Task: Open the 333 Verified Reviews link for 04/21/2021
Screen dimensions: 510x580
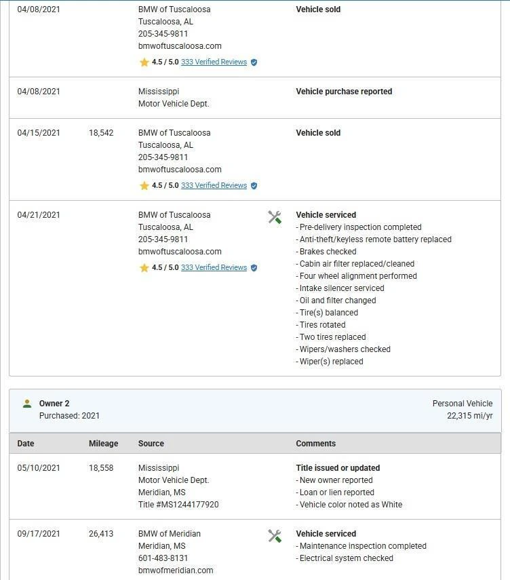Action: (x=214, y=268)
